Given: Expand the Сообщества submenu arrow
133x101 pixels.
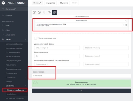Looking at the screenshot, I should 26,77.
